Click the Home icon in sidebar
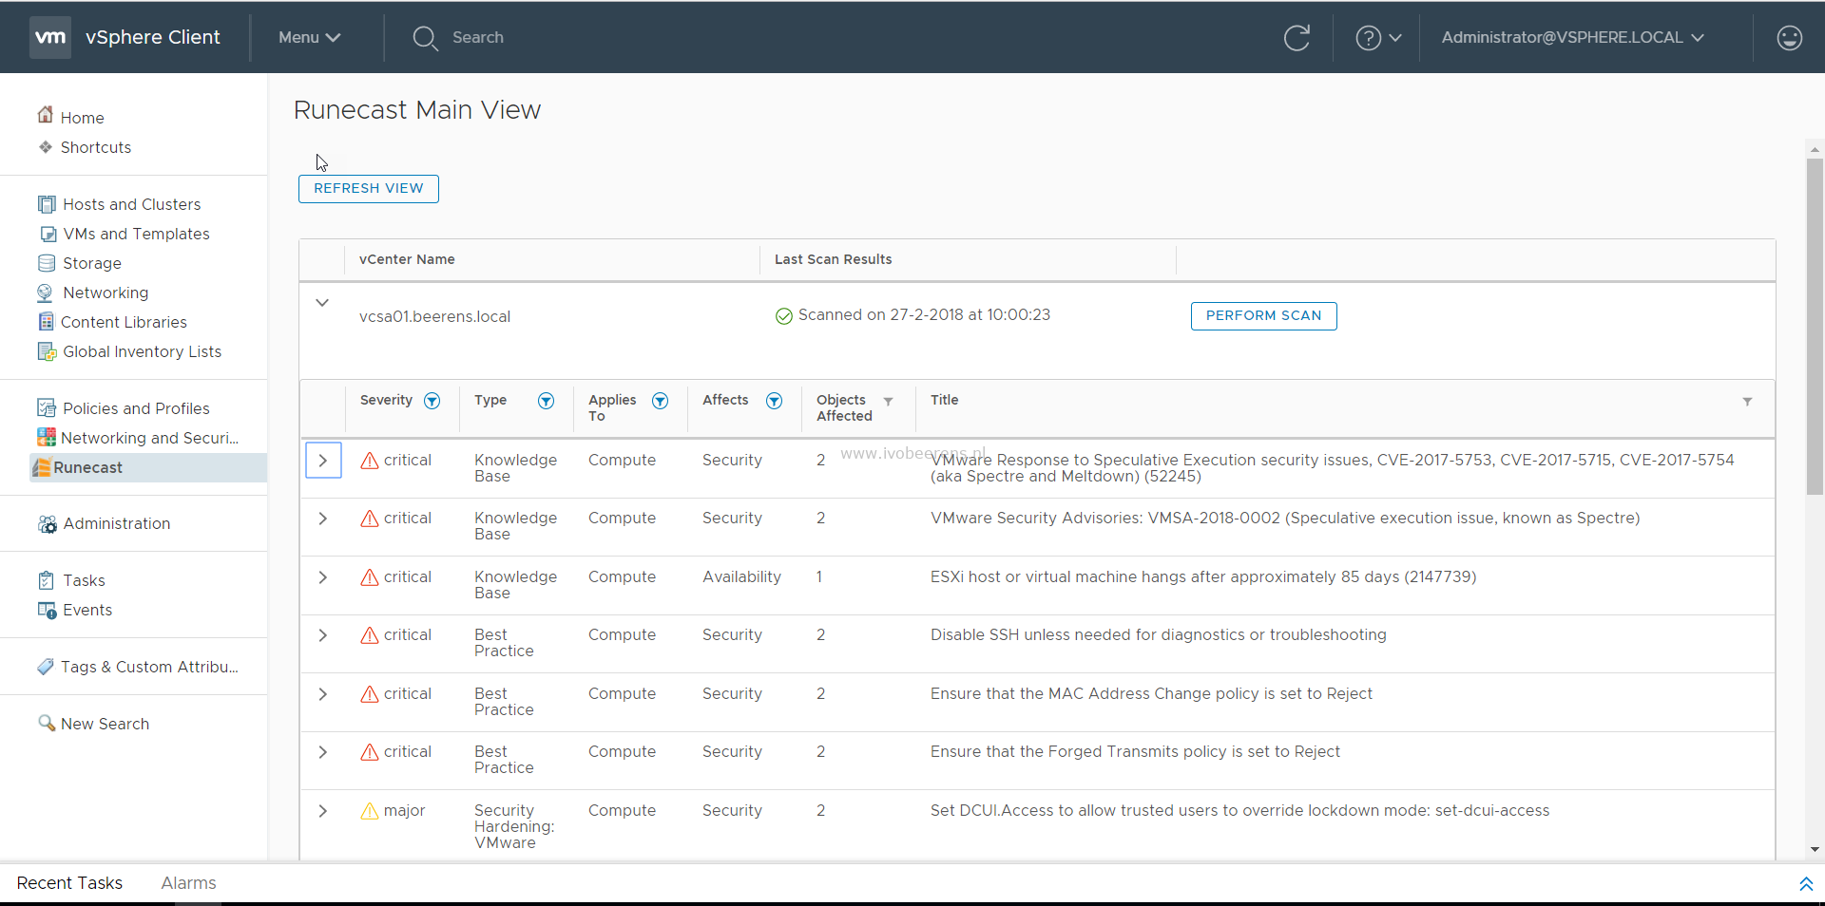This screenshot has width=1825, height=906. click(45, 116)
